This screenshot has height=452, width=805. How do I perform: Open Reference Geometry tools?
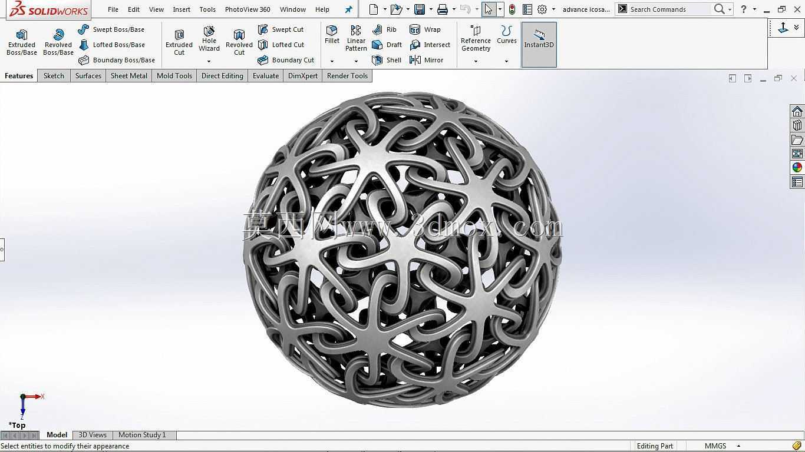click(x=476, y=39)
